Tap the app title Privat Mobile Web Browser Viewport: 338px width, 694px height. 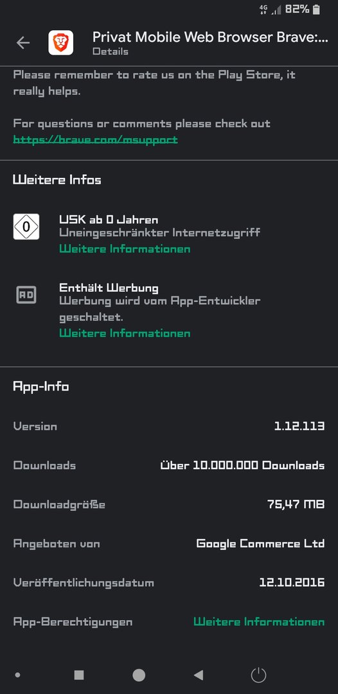tap(210, 38)
